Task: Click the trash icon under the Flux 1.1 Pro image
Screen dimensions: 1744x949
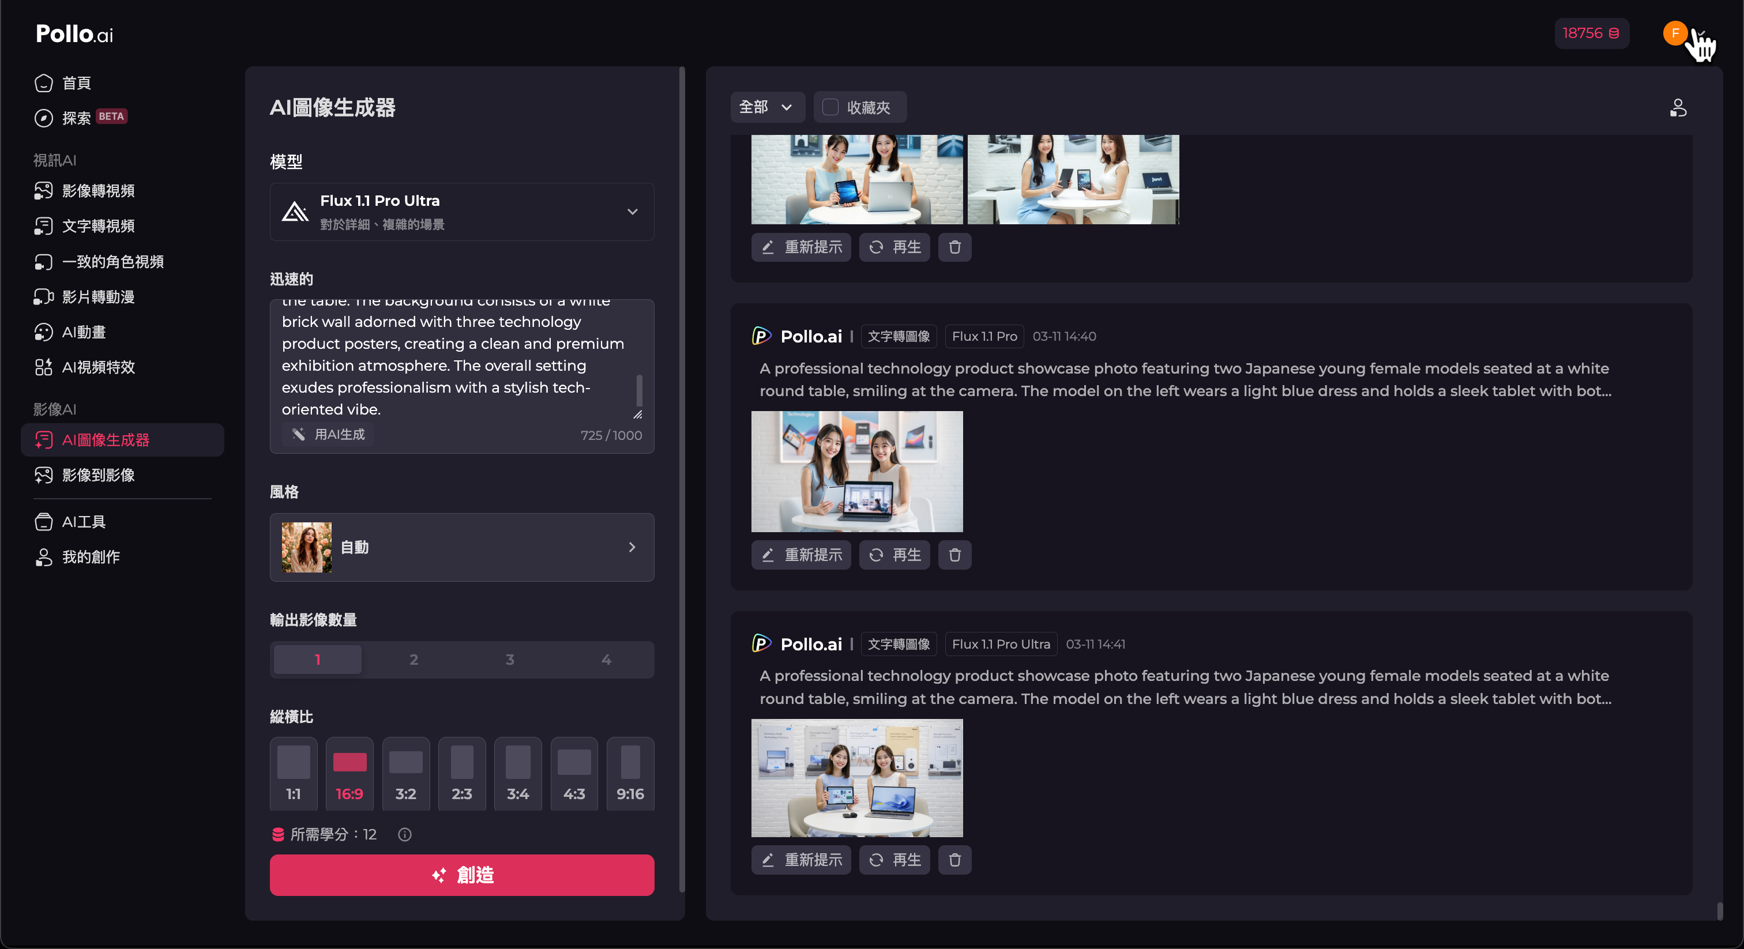Action: [954, 555]
